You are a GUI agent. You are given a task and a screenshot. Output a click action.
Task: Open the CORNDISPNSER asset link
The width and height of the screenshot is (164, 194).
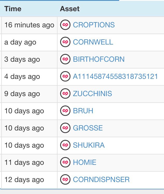[x=101, y=180]
